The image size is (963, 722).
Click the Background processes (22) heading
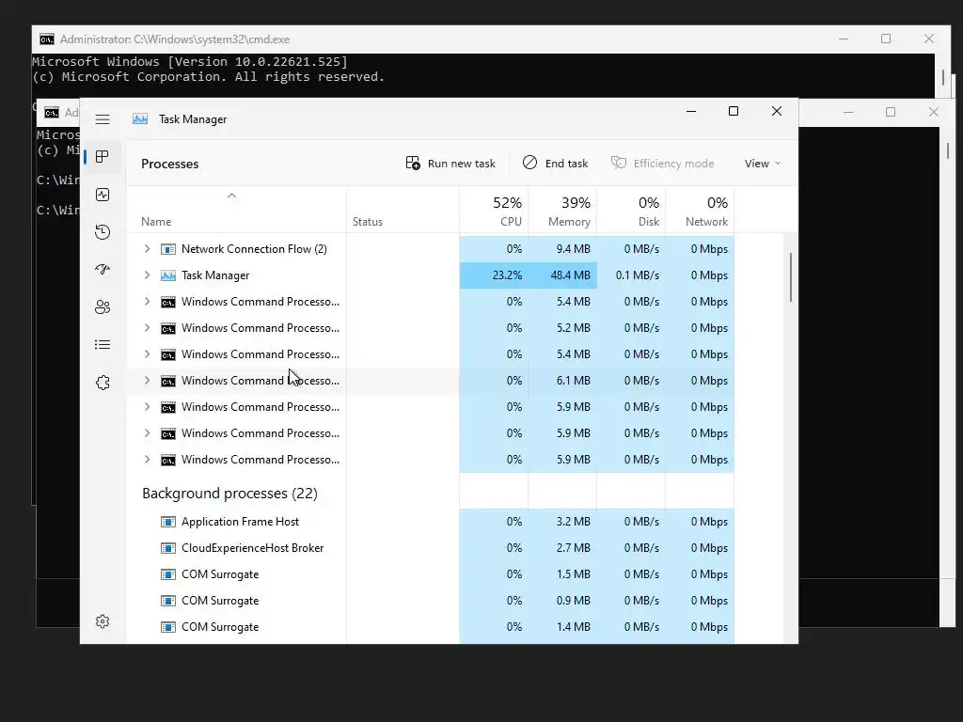tap(229, 493)
